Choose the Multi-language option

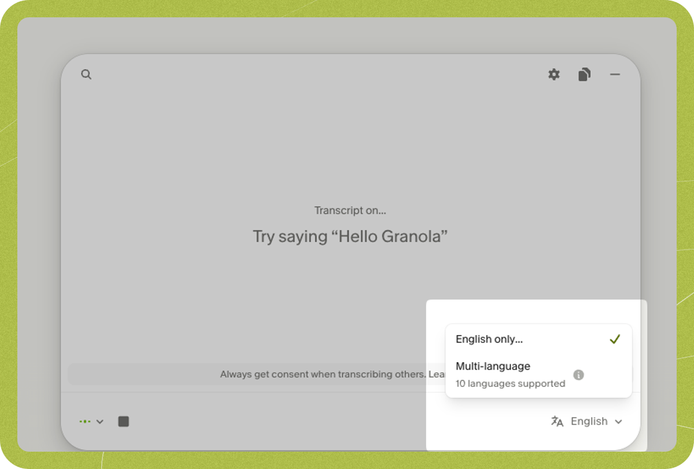click(538, 374)
